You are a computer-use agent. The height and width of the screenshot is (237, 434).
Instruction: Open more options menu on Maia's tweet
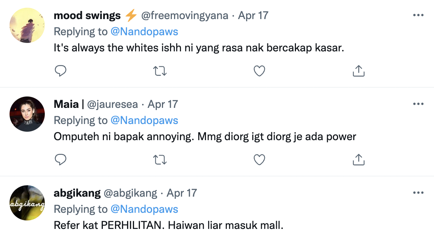(418, 104)
